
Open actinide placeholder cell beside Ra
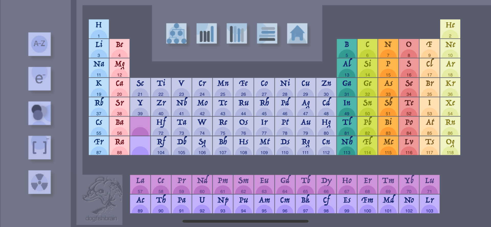pyautogui.click(x=140, y=146)
